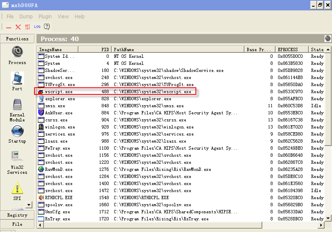Click the TUProgSt.exe process icon
Screen dimensions: 332x232
point(41,84)
